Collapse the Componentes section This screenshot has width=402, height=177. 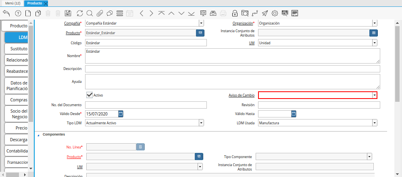[39, 135]
